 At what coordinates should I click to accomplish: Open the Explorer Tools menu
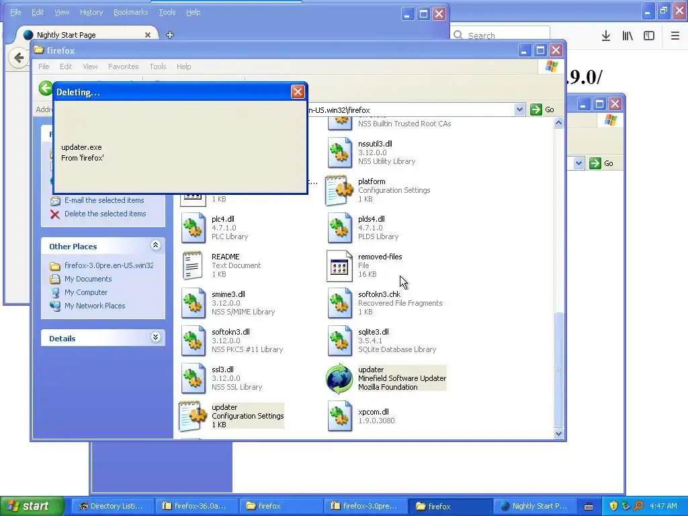point(157,67)
